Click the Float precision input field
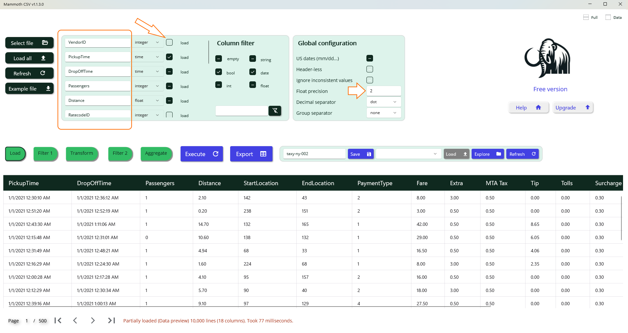628x333 pixels. point(384,91)
